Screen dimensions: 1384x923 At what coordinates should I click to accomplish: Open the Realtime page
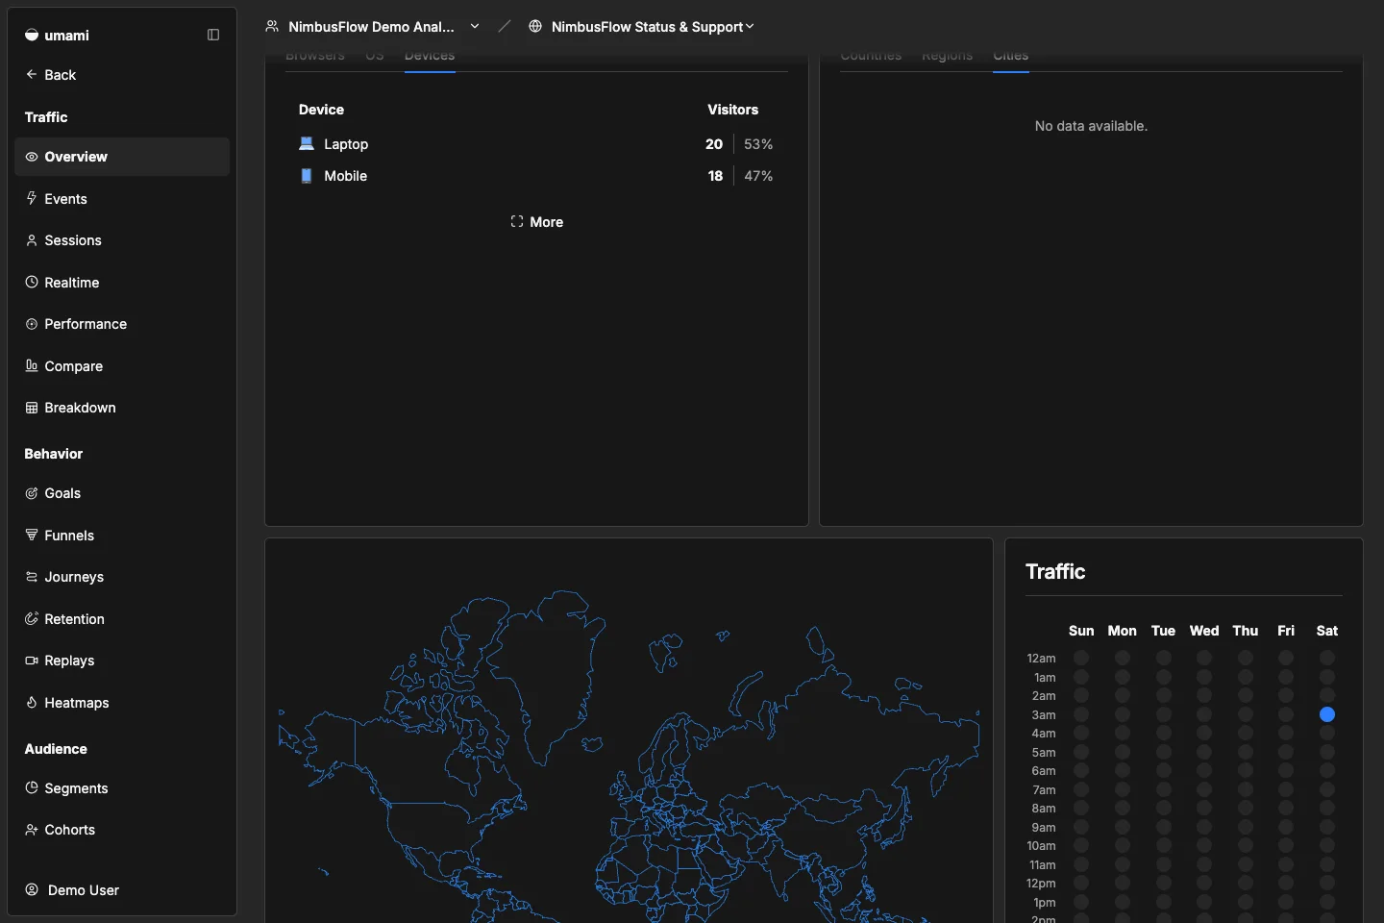click(x=122, y=283)
